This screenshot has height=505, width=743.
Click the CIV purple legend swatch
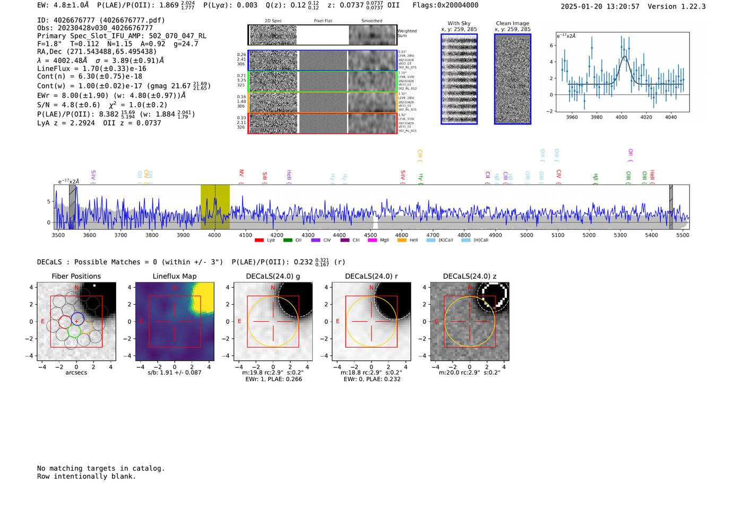point(316,240)
